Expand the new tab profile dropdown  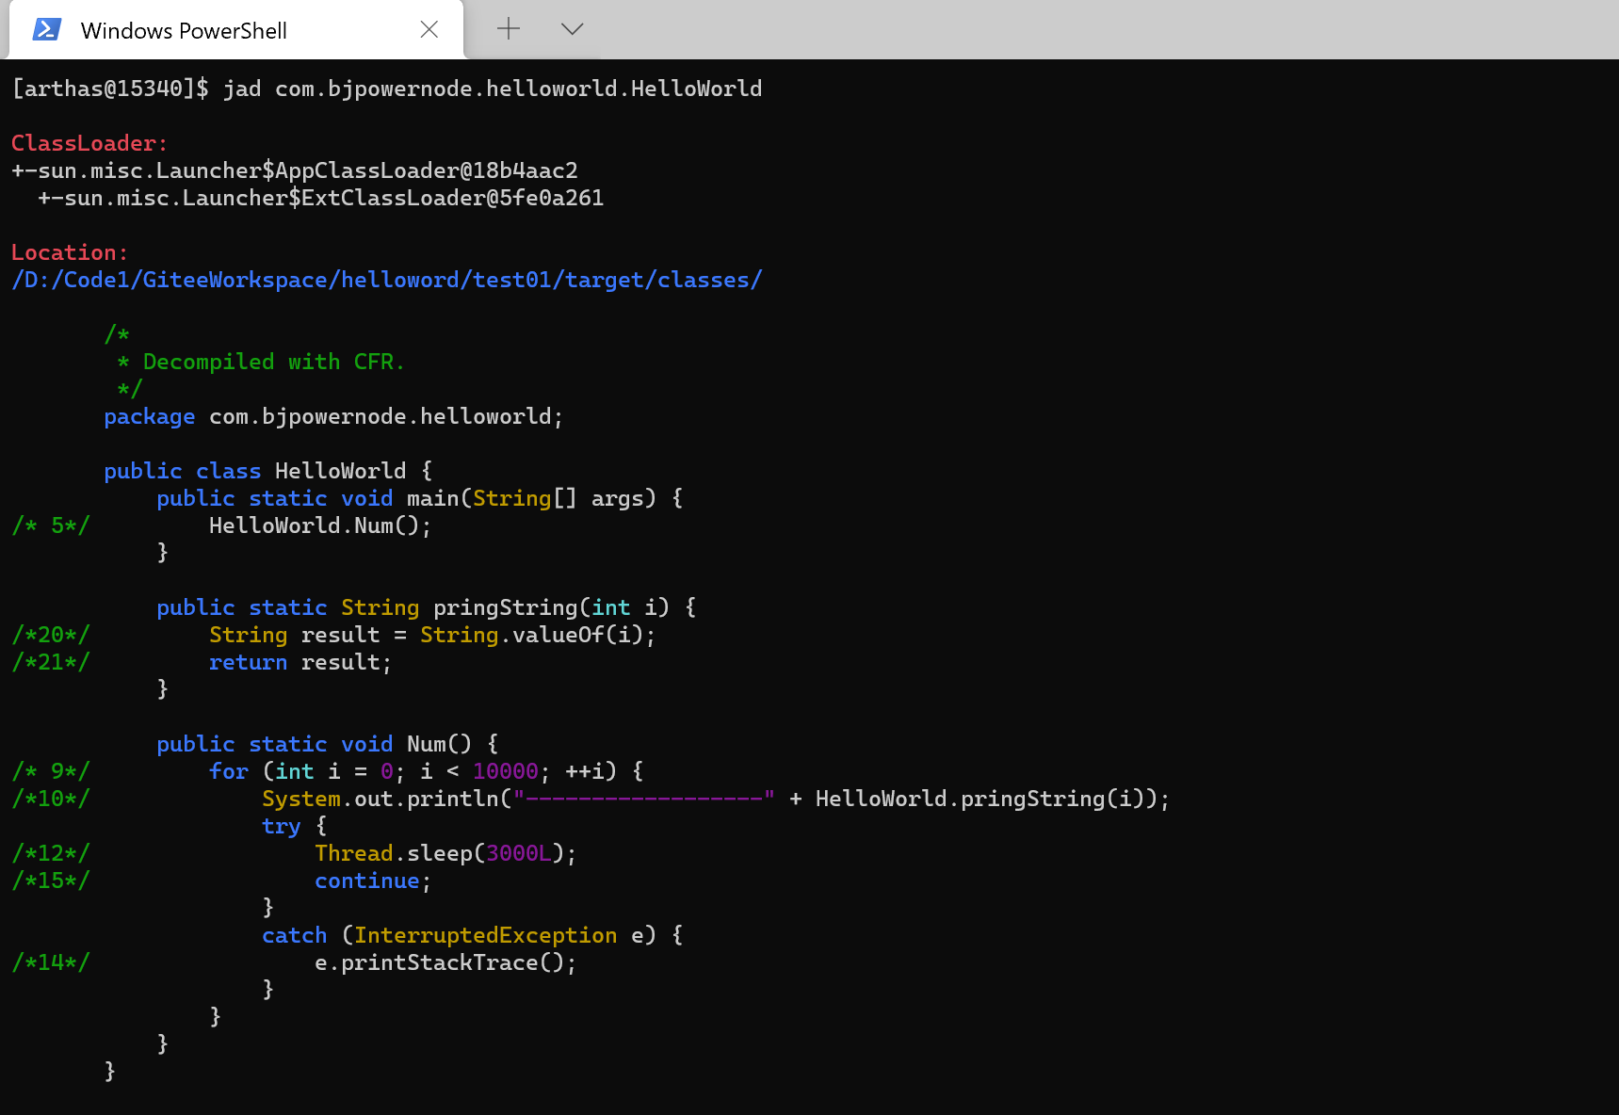click(x=572, y=28)
